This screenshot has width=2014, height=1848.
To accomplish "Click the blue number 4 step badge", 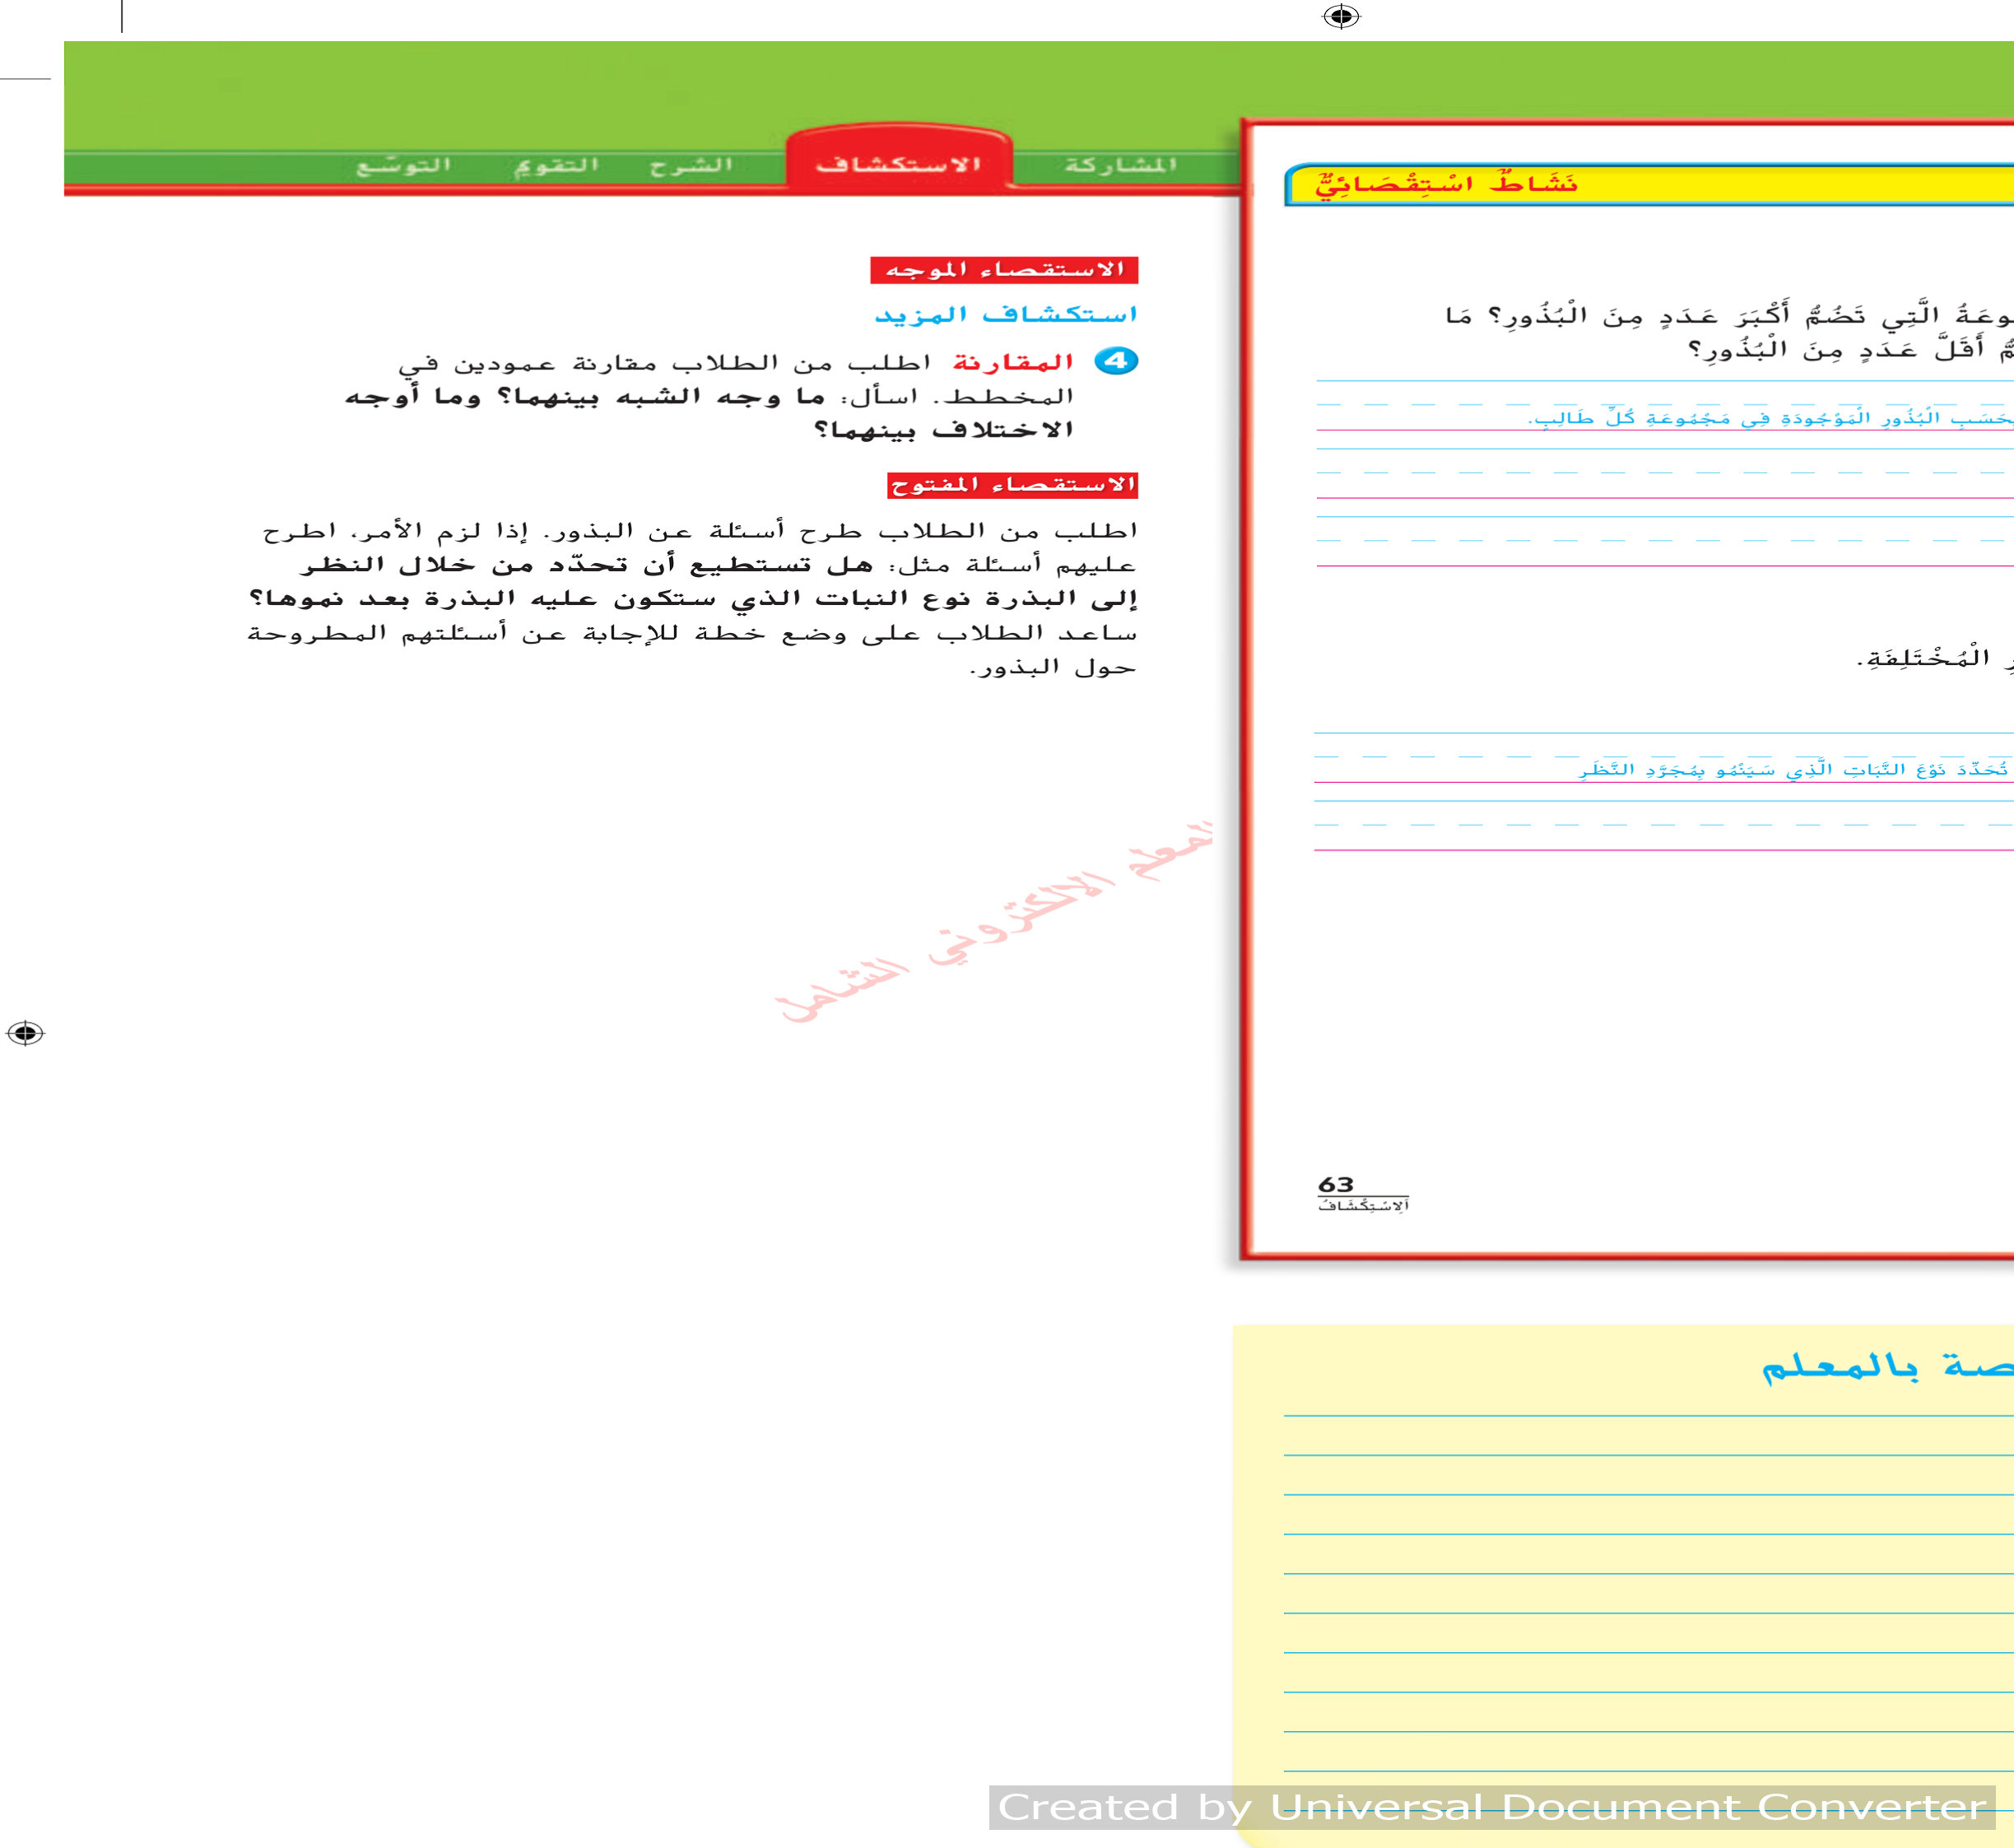I will click(x=1115, y=361).
